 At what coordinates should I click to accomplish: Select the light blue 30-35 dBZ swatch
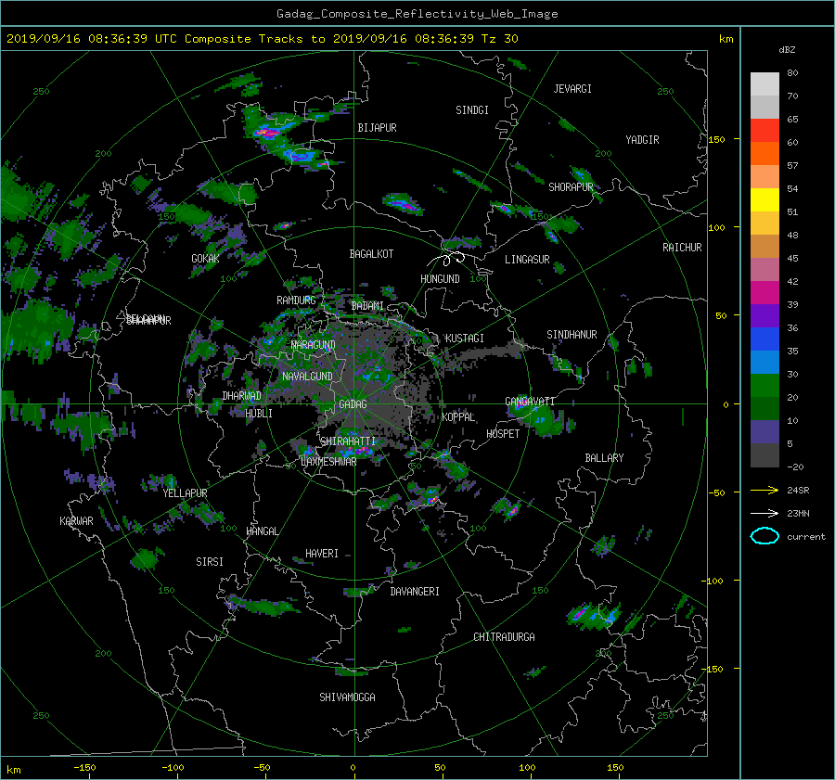(764, 362)
